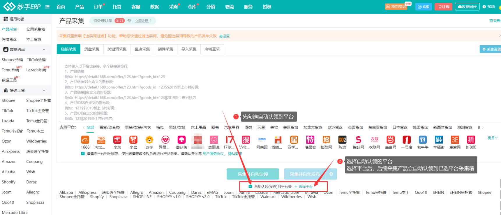
Task: Switch to the 关键词采集 tab
Action: [117, 49]
